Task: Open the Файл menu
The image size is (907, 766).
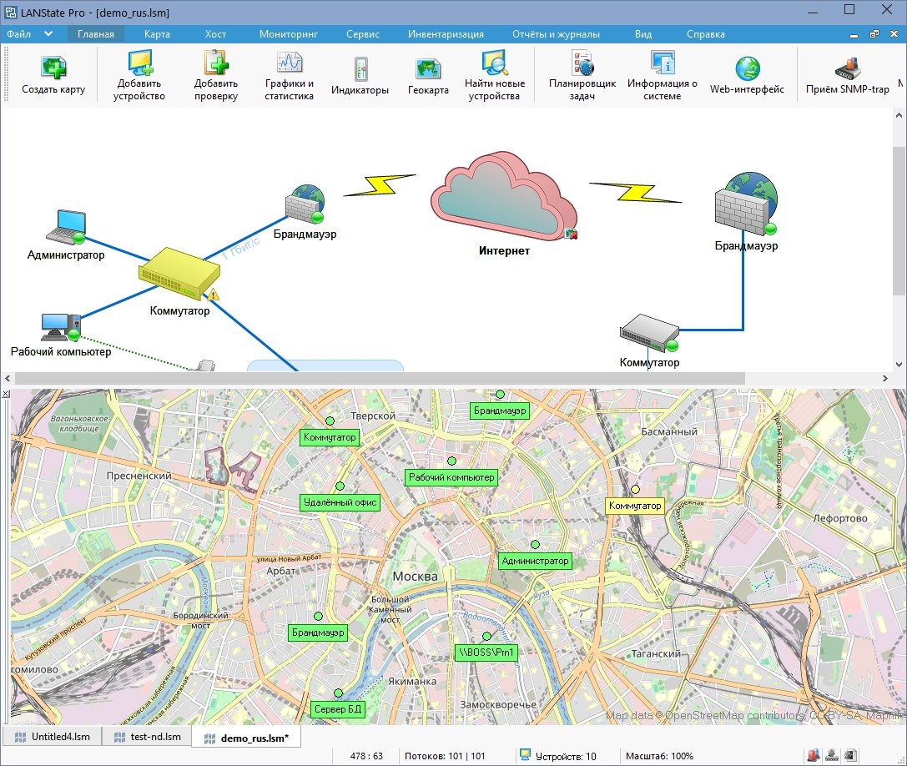Action: tap(19, 34)
